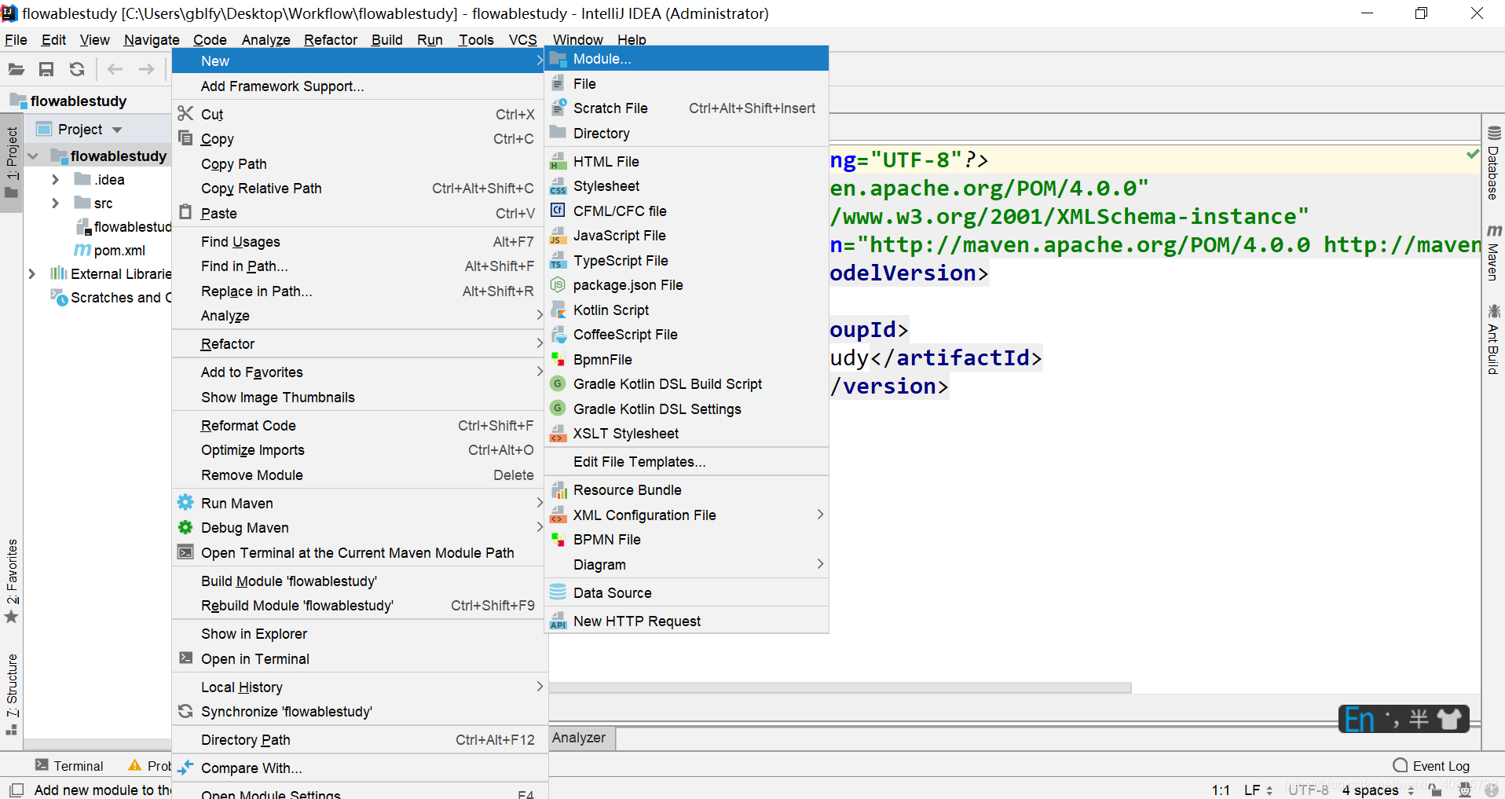Viewport: 1505px width, 799px height.
Task: Click the XSLT Stylesheet icon
Action: (x=558, y=434)
